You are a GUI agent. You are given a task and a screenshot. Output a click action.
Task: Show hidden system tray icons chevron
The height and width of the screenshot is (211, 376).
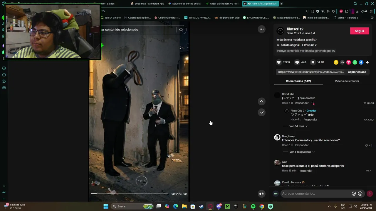(x=329, y=206)
